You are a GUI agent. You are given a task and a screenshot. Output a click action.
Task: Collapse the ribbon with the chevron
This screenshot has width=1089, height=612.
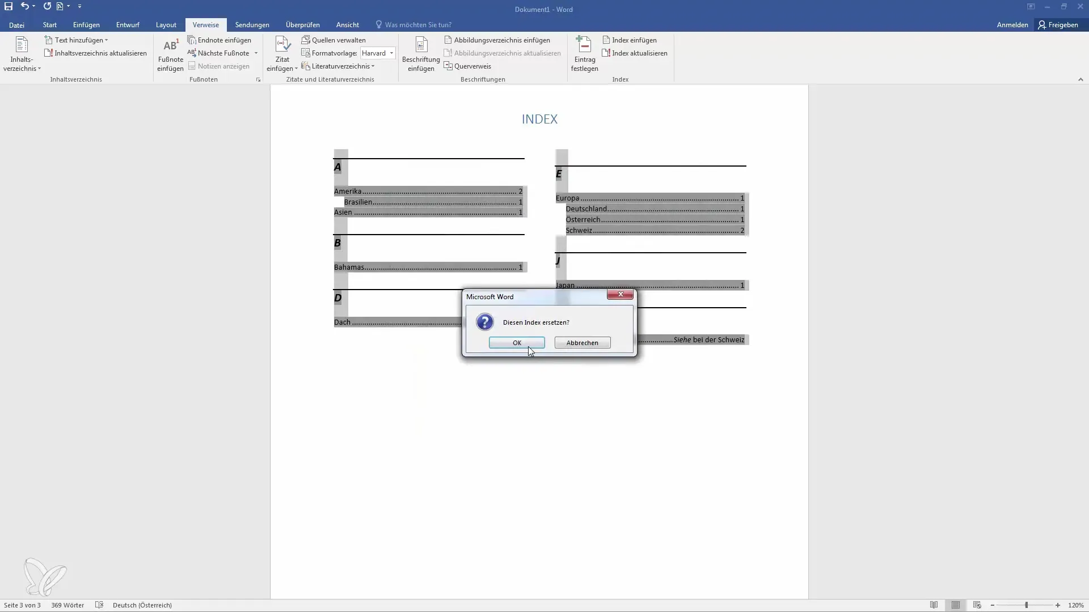pos(1080,80)
